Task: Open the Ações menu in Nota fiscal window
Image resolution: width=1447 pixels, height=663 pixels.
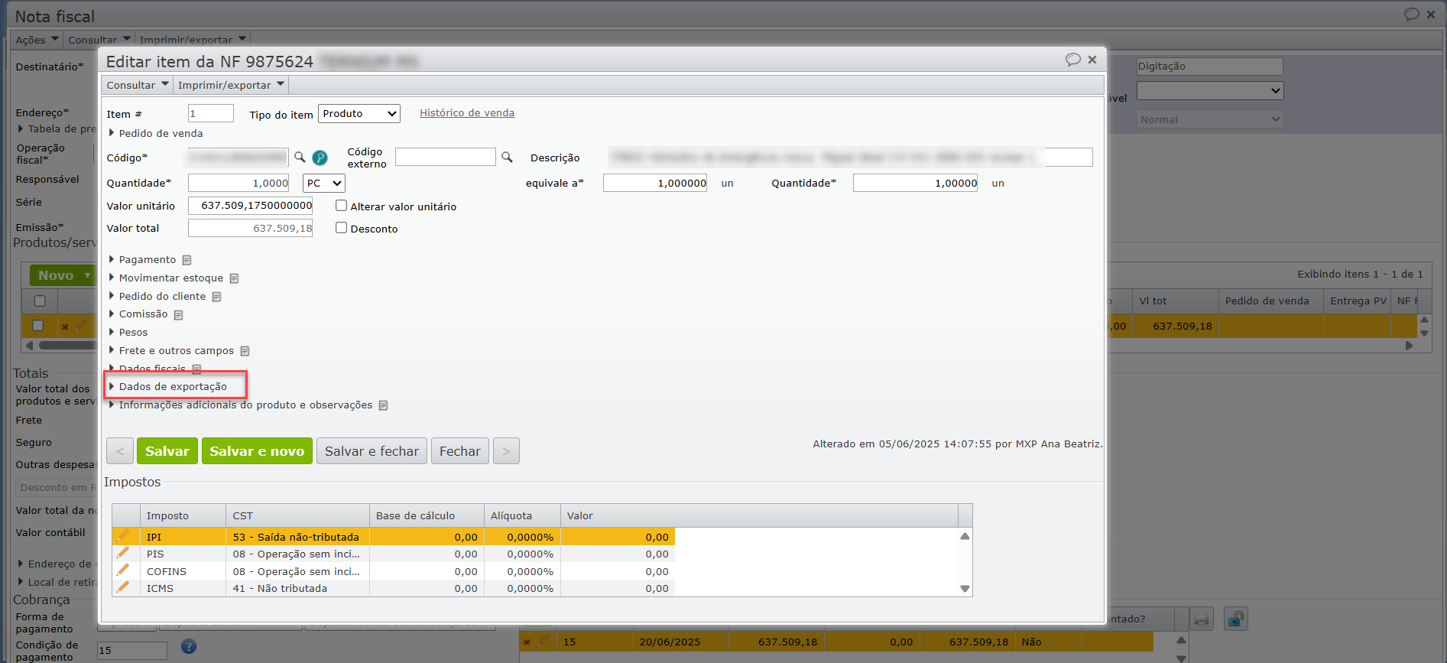Action: click(37, 40)
